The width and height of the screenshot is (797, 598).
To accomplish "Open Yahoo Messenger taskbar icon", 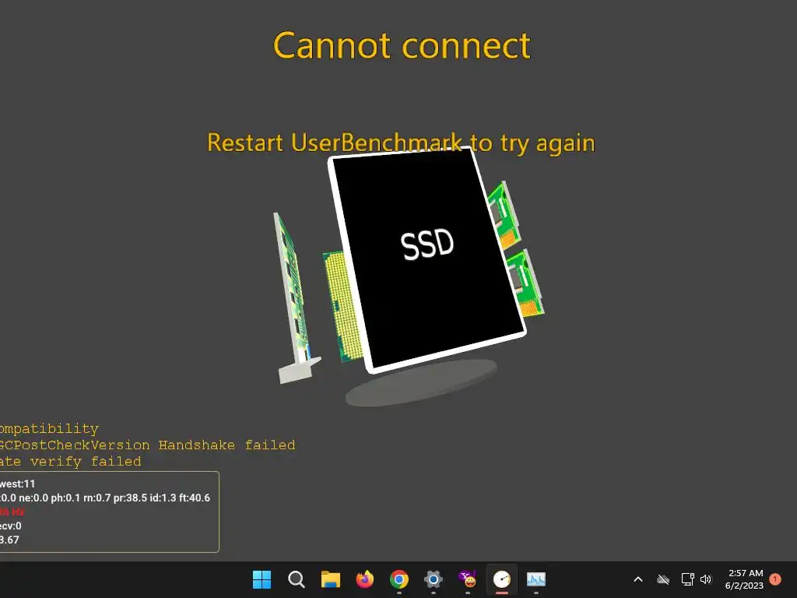I will point(468,579).
